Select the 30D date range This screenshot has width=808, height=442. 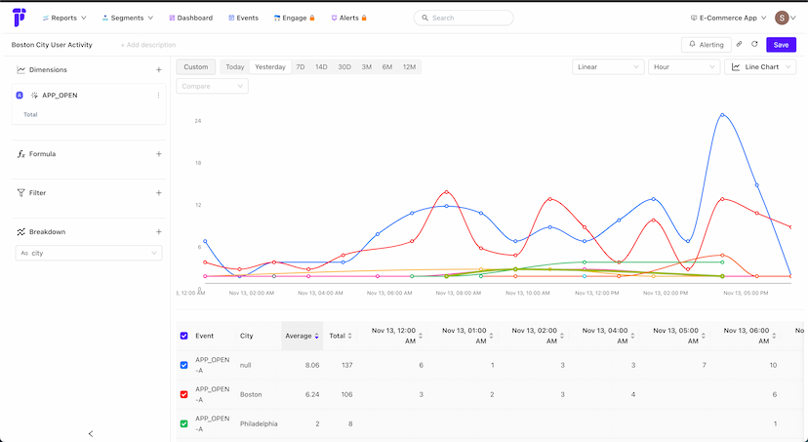(x=344, y=67)
